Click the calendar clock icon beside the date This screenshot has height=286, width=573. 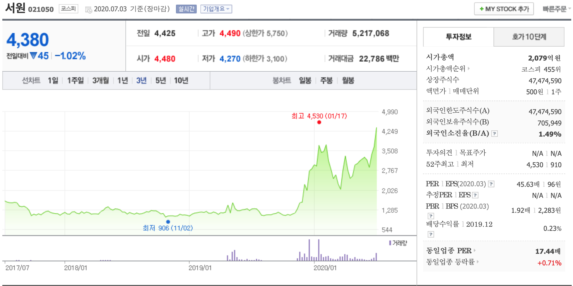coord(88,10)
